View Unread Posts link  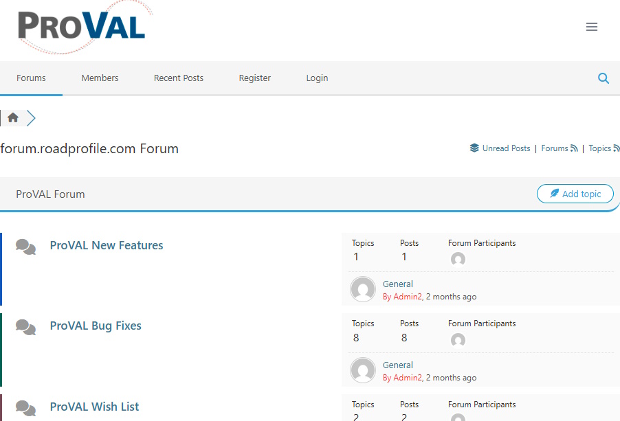506,148
